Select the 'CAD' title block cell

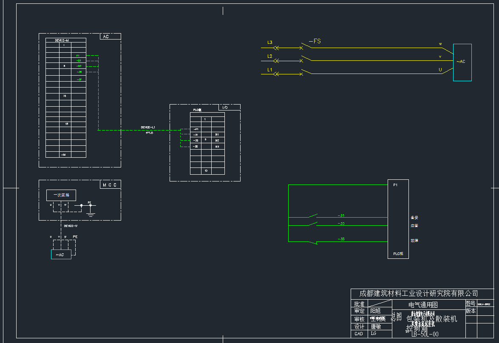[x=359, y=334]
